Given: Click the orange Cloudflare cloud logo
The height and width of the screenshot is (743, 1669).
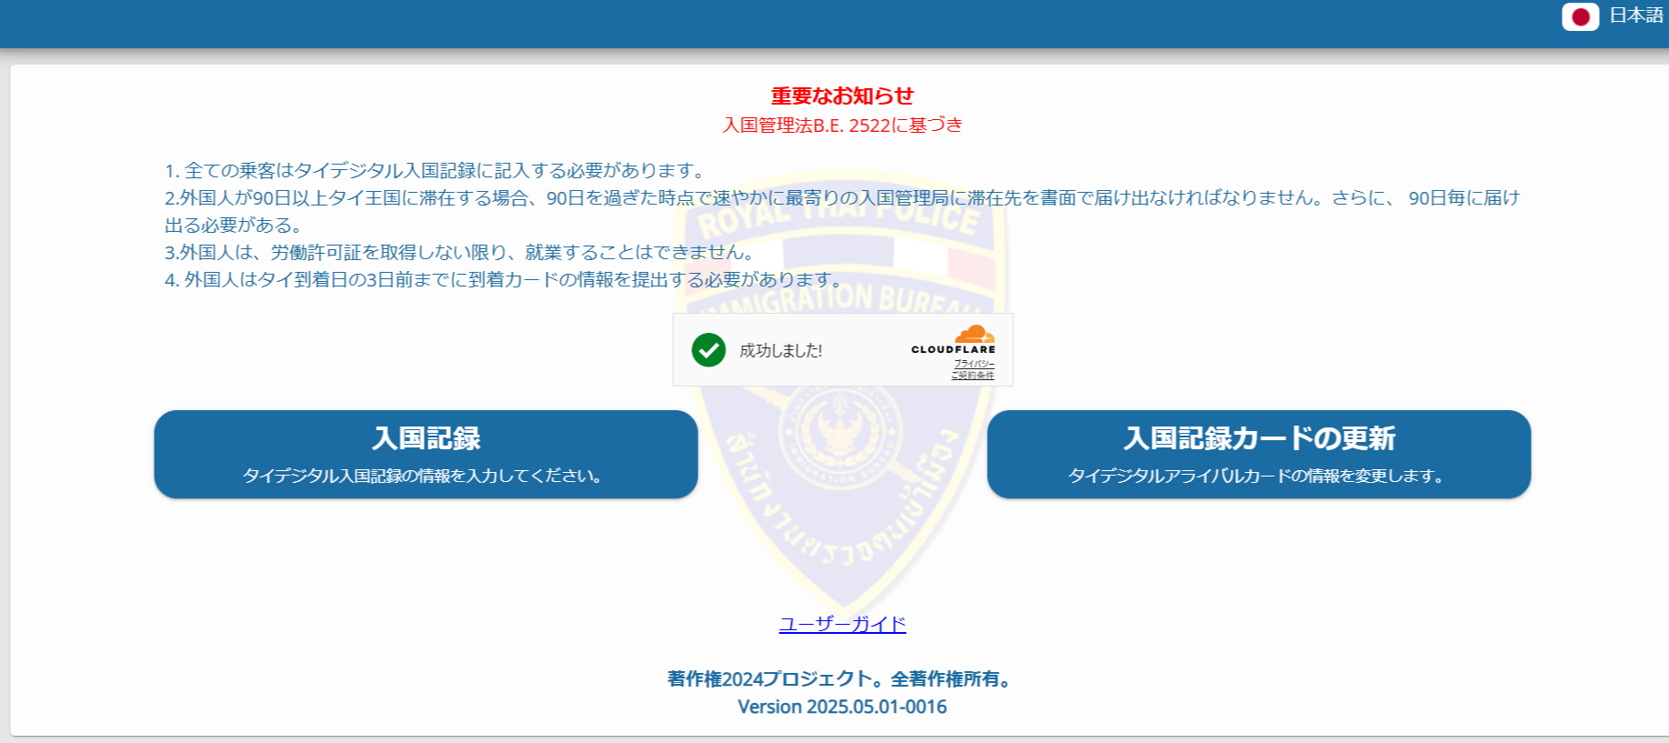Looking at the screenshot, I should (x=974, y=334).
